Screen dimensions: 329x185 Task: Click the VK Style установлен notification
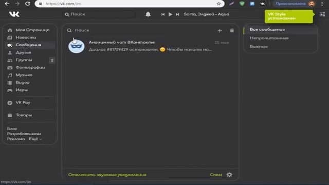(289, 16)
